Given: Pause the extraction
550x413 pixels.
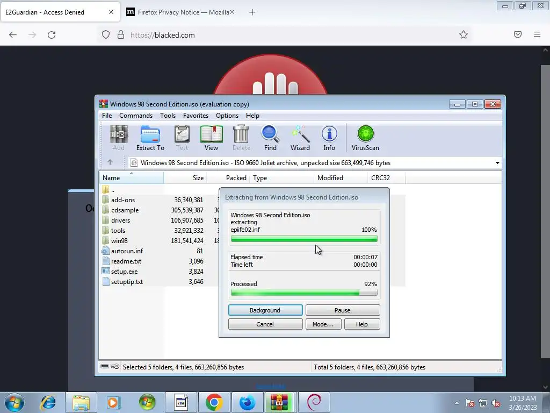Looking at the screenshot, I should [x=343, y=310].
